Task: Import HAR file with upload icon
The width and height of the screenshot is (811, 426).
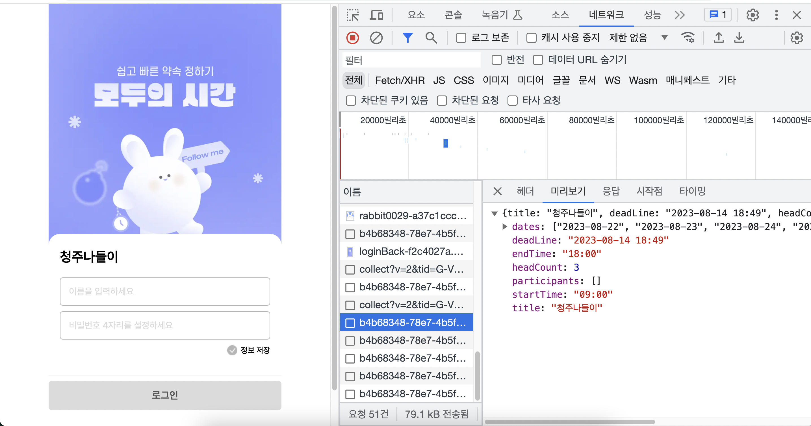Action: 718,38
